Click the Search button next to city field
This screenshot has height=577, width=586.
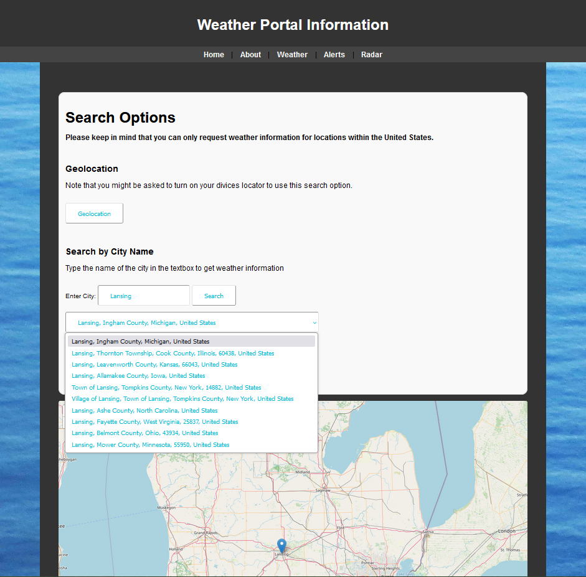[214, 296]
